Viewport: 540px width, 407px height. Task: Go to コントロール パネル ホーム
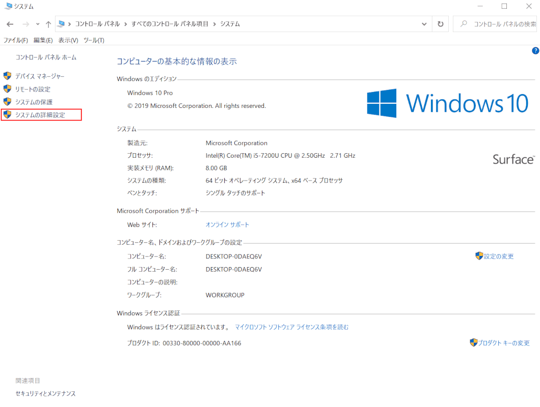[46, 57]
